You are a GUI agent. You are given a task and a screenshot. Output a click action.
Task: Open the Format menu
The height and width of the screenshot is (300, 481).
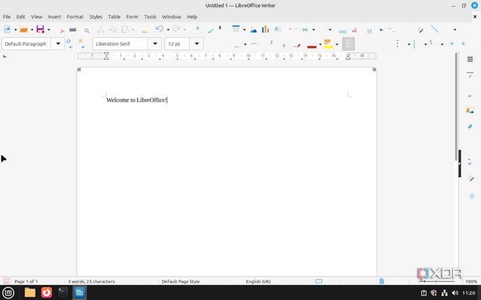coord(75,17)
